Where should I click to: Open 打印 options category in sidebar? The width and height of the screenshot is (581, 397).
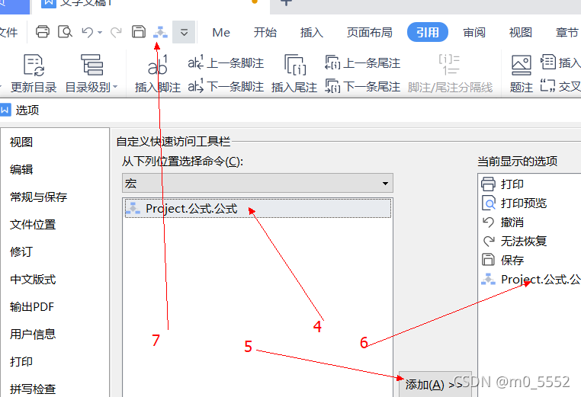point(21,361)
